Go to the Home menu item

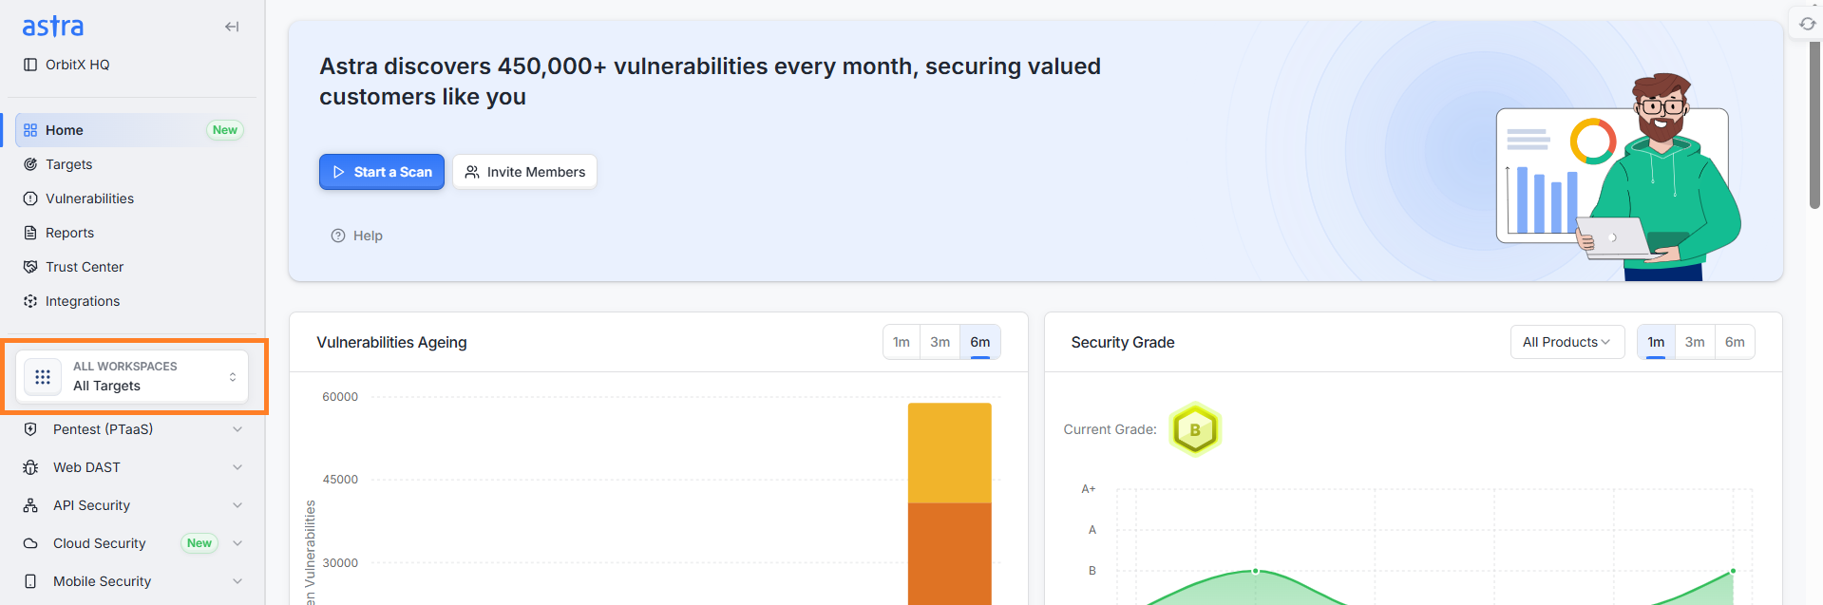[131, 130]
